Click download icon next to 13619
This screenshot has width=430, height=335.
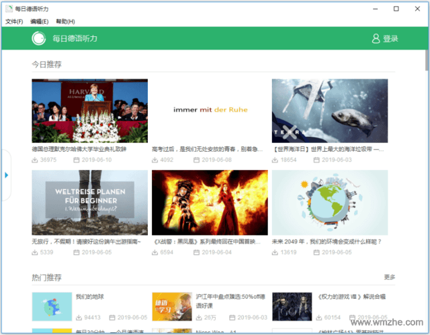click(x=275, y=252)
